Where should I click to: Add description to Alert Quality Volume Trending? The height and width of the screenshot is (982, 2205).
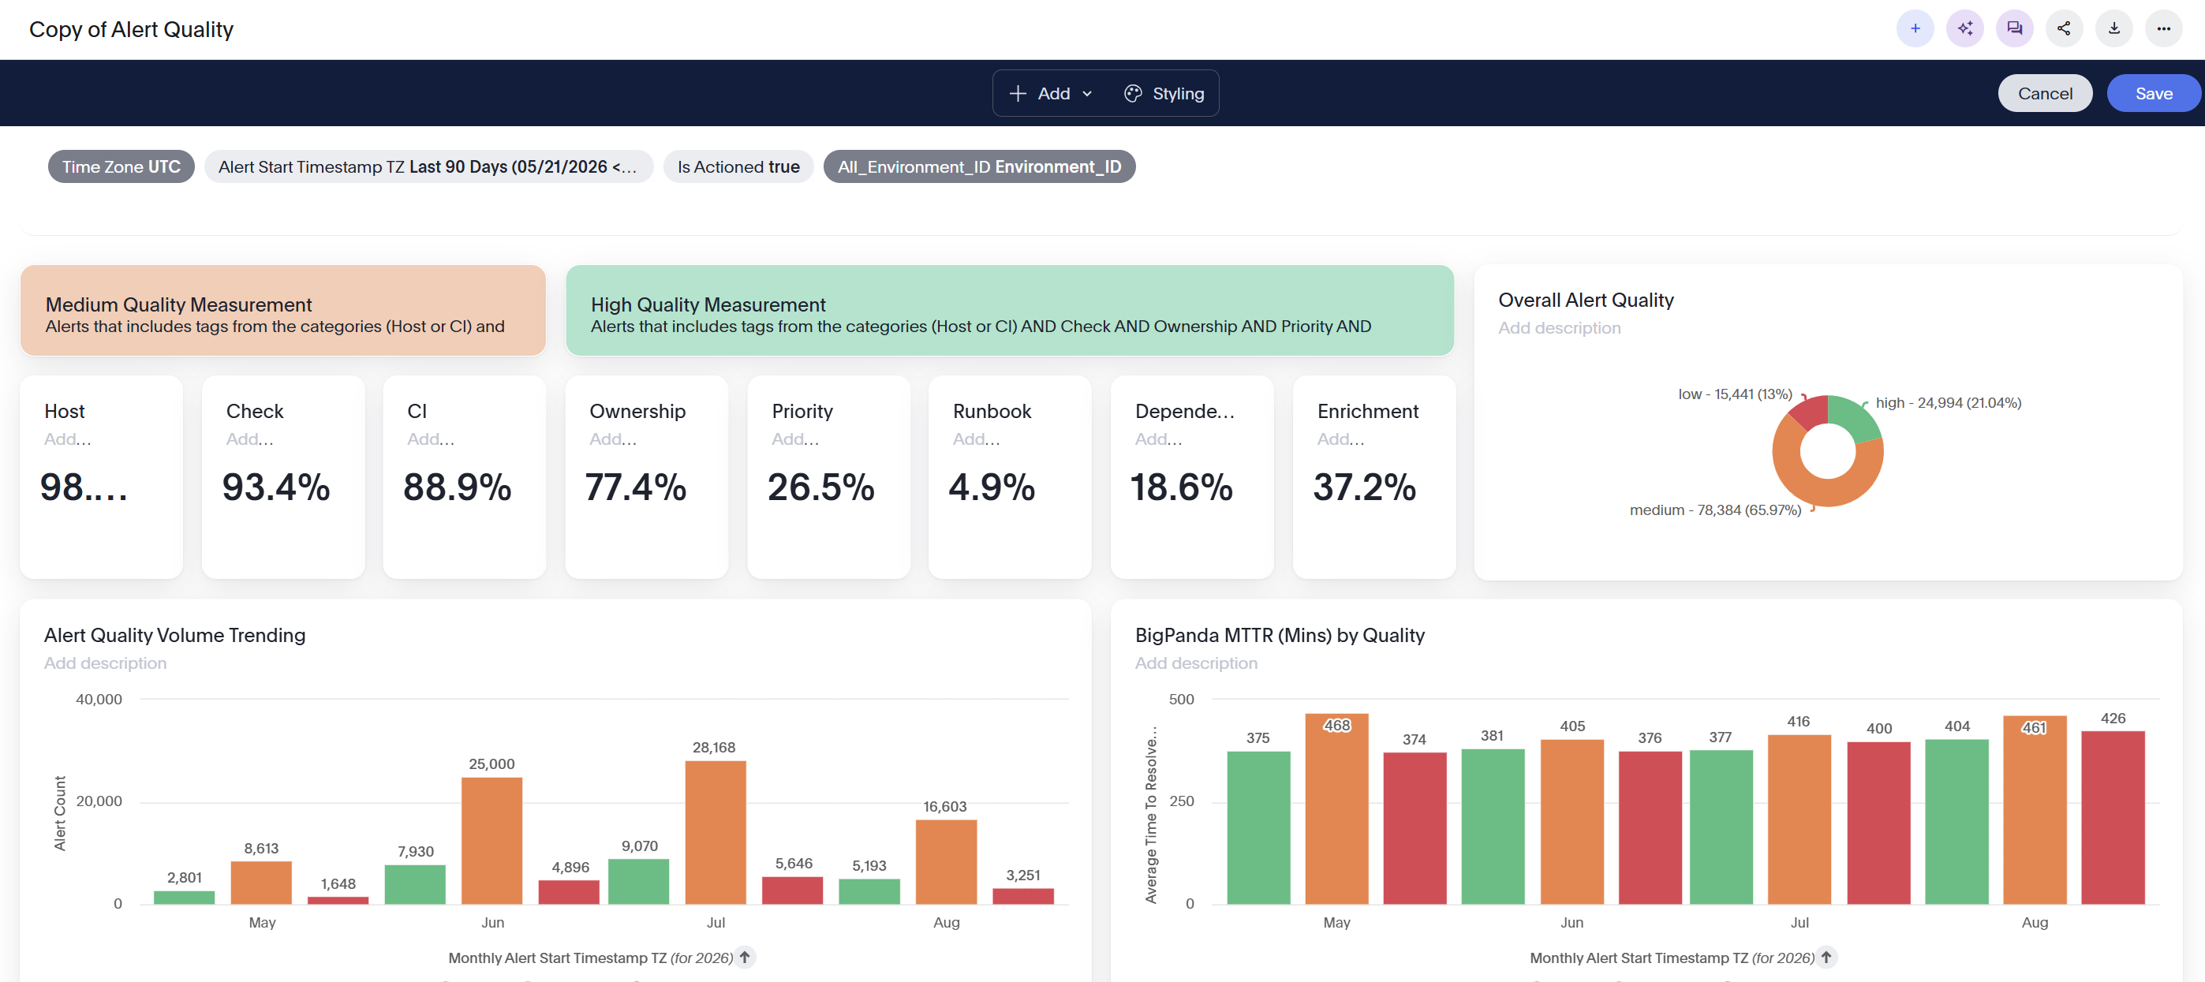105,663
